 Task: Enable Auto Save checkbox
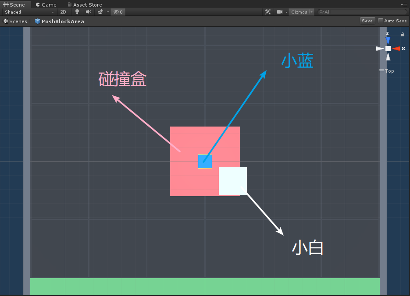[x=381, y=21]
